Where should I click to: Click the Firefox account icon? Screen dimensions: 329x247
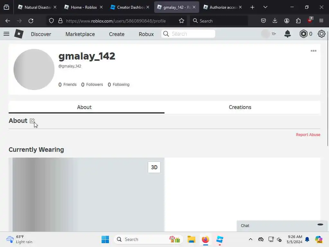point(287,21)
